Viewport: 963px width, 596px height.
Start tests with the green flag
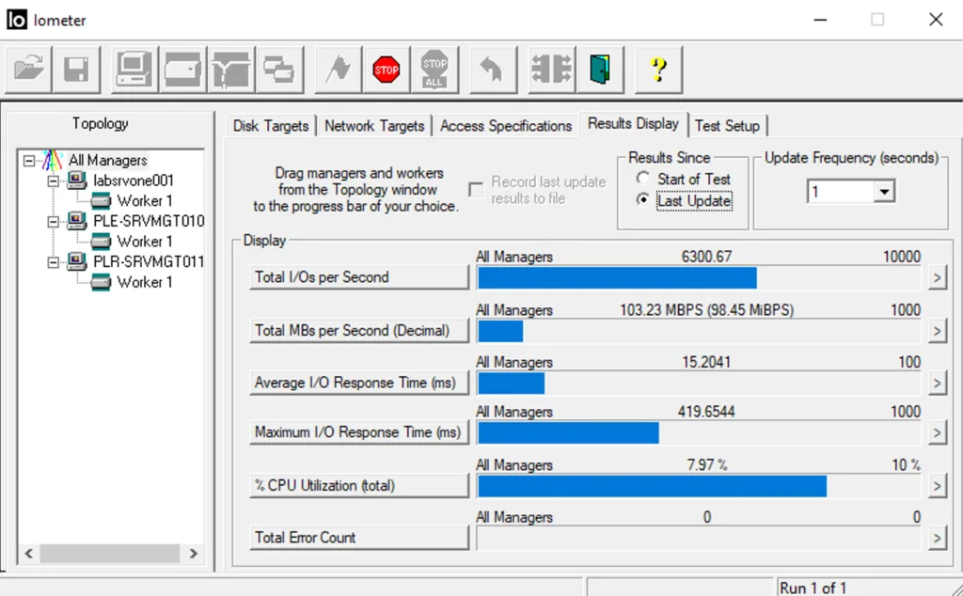(x=338, y=70)
